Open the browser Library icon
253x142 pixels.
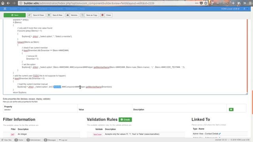pyautogui.click(x=239, y=3)
